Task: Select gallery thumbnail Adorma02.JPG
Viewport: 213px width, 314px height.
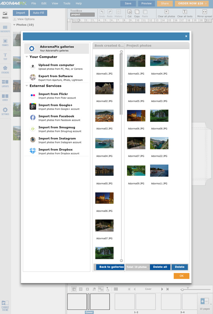Action: [104, 88]
